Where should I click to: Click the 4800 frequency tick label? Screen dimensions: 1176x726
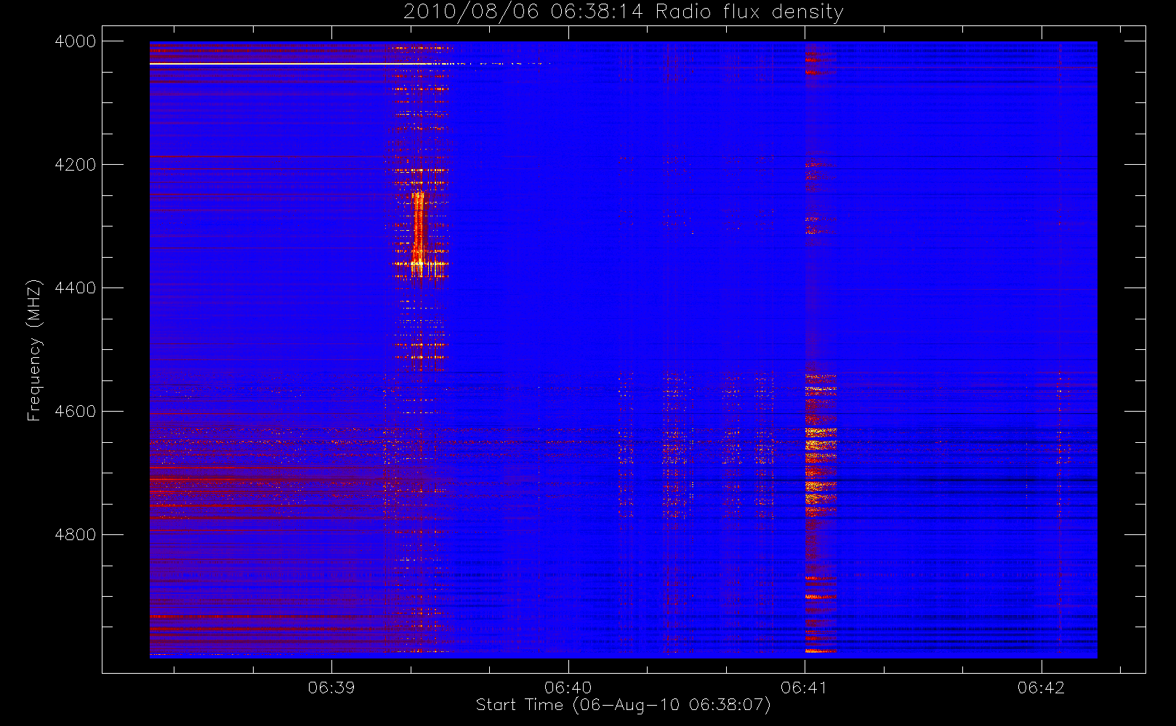point(76,535)
